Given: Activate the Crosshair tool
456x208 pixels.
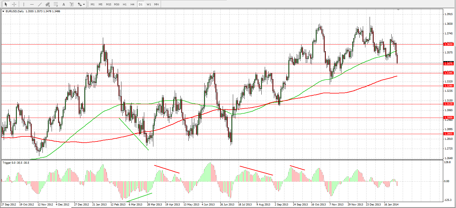Looking at the screenshot, I should [x=14, y=4].
